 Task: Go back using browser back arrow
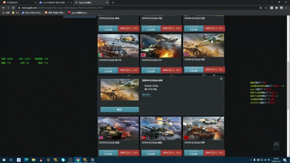coord(4,8)
